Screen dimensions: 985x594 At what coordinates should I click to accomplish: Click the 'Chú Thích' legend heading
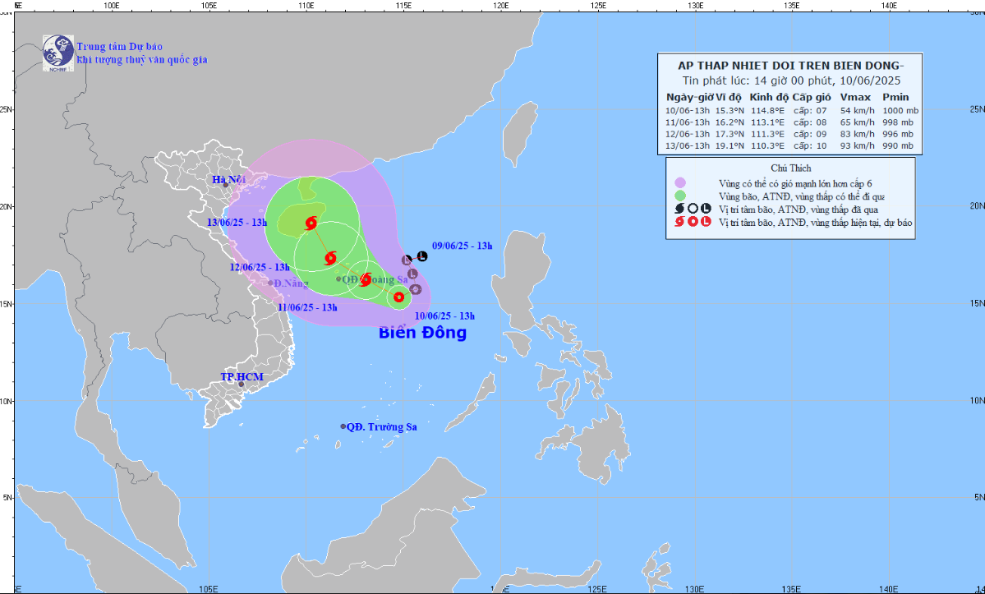point(791,168)
